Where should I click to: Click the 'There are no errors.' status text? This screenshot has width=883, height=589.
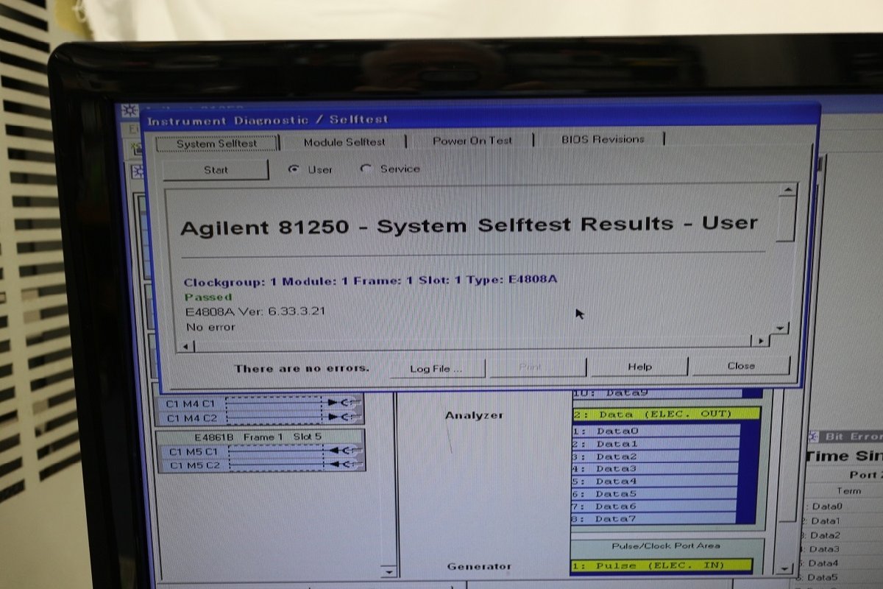302,368
